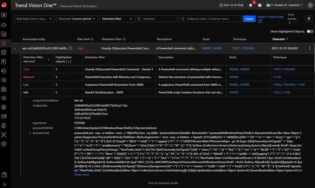Open IT-Testlab Dr. Guettich account dropdown
The image size is (315, 188).
tap(284, 5)
